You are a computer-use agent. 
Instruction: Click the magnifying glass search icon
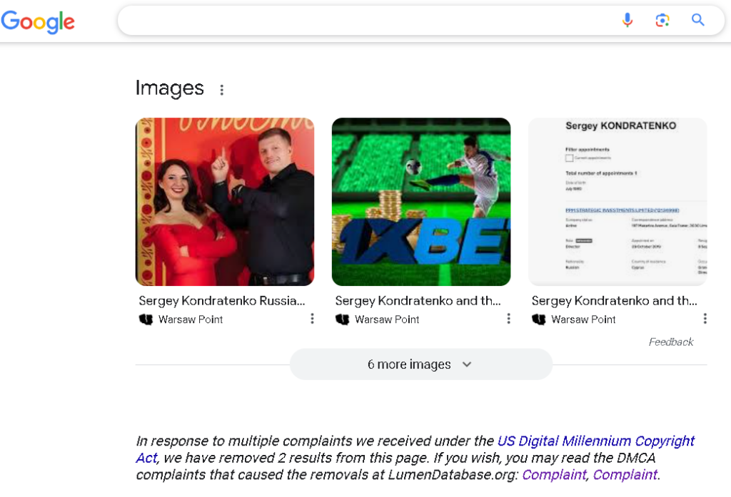click(697, 20)
